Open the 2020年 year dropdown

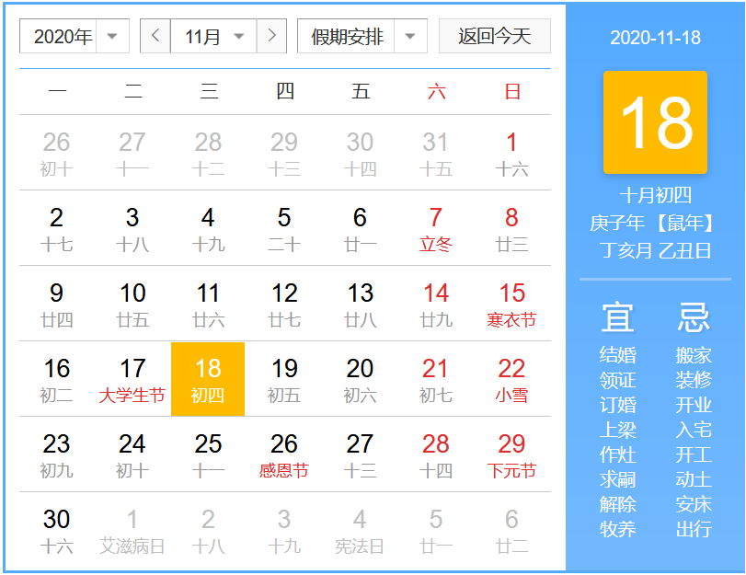(74, 37)
